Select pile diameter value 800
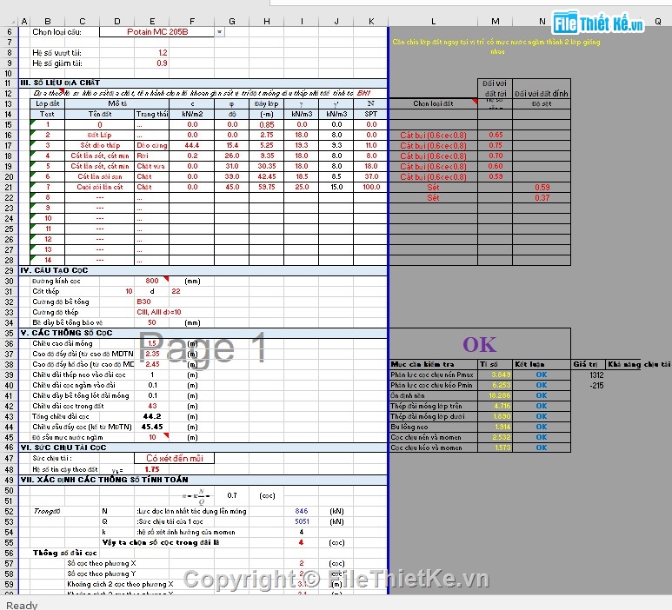 tap(152, 281)
